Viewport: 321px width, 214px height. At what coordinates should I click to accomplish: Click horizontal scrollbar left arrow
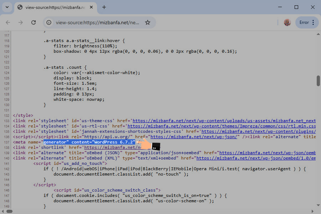[2, 211]
